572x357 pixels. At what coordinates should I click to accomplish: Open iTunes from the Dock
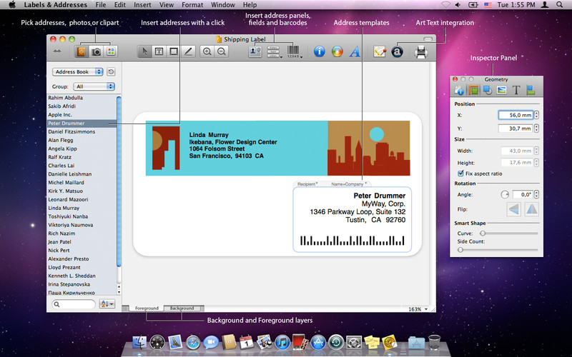282,343
